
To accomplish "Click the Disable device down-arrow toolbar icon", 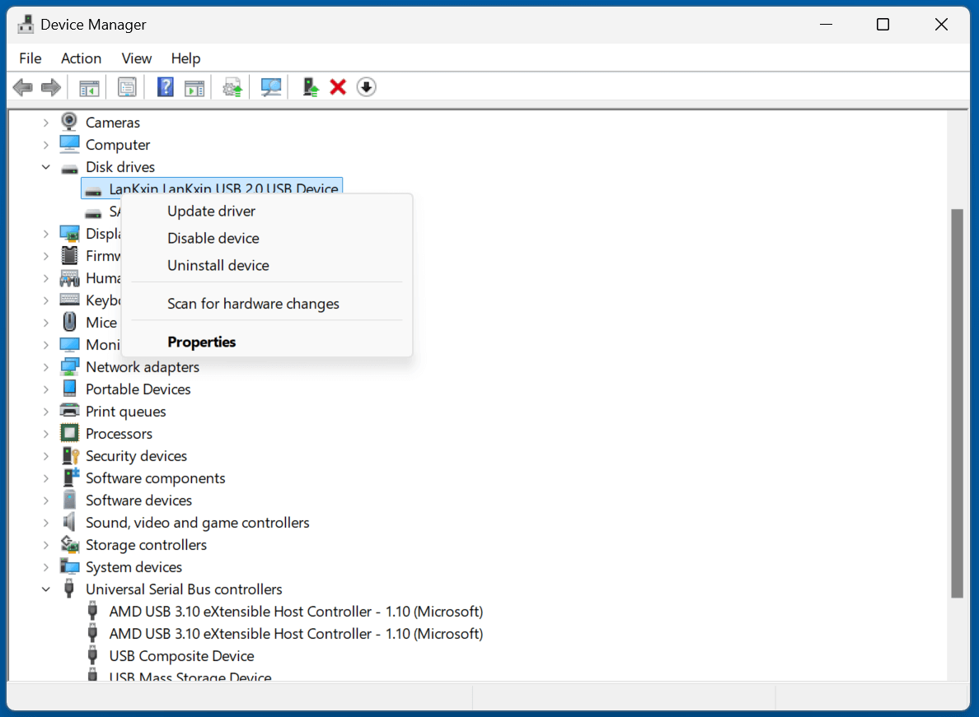I will (366, 86).
